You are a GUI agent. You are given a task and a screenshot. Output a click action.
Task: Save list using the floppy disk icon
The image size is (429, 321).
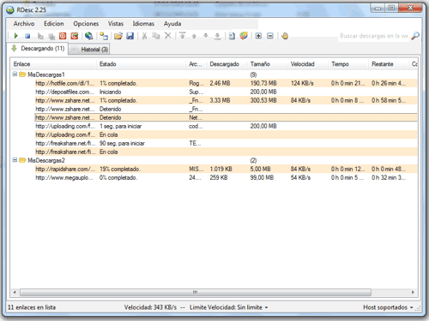click(130, 36)
